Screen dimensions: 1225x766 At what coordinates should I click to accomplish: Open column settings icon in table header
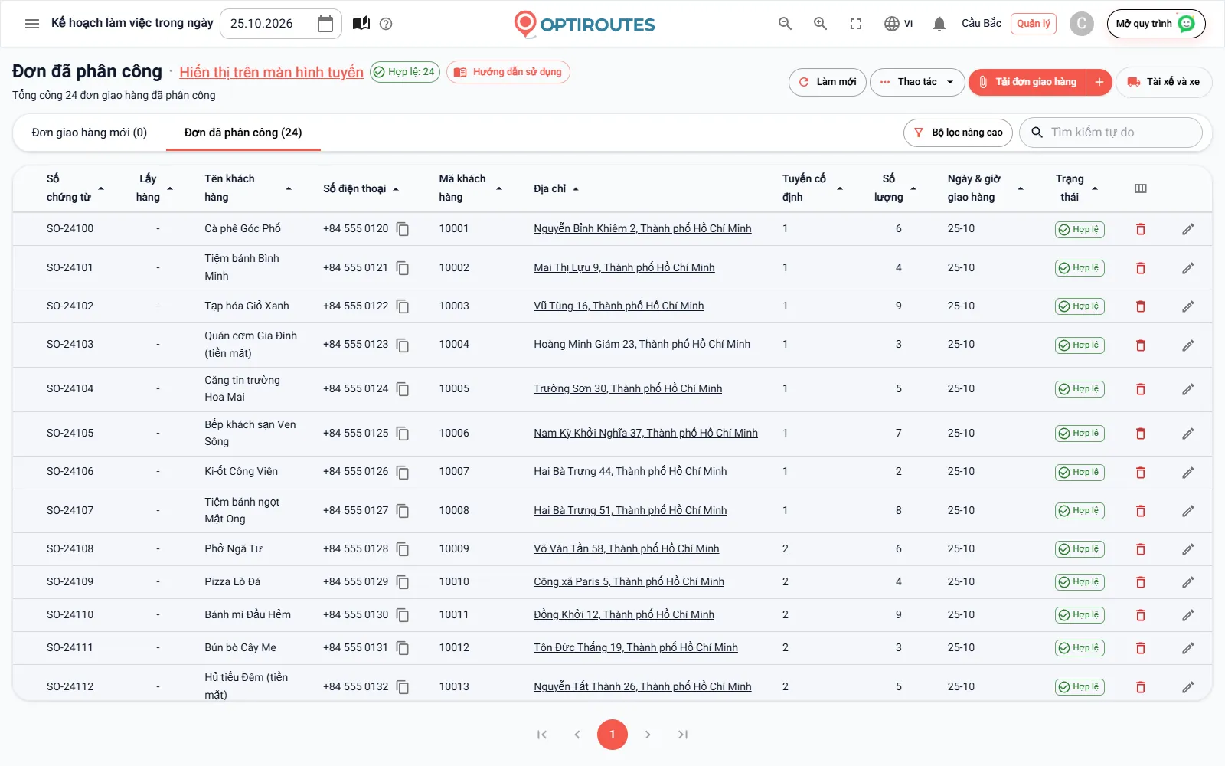point(1141,188)
